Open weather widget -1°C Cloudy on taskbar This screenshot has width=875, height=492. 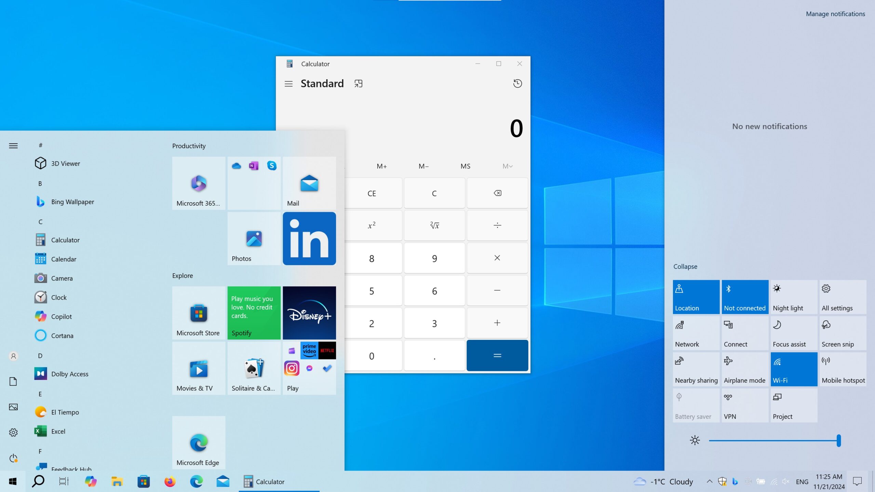[x=663, y=482]
